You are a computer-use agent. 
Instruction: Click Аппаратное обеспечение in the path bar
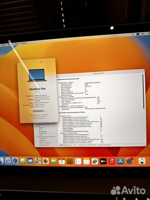click(87, 145)
